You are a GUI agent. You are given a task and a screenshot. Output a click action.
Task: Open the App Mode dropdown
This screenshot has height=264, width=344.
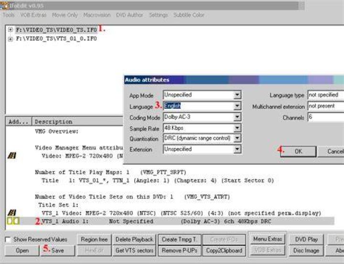point(237,95)
